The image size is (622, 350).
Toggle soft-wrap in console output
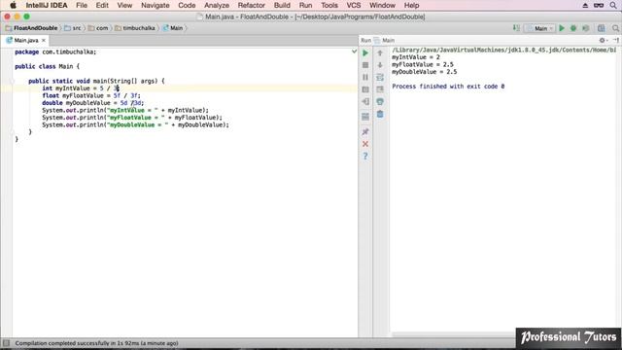(380, 77)
